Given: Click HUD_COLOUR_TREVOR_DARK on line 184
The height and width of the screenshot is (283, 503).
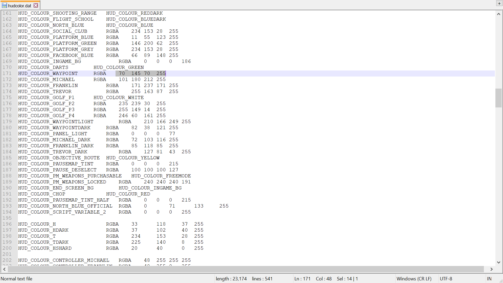Looking at the screenshot, I should (x=53, y=152).
